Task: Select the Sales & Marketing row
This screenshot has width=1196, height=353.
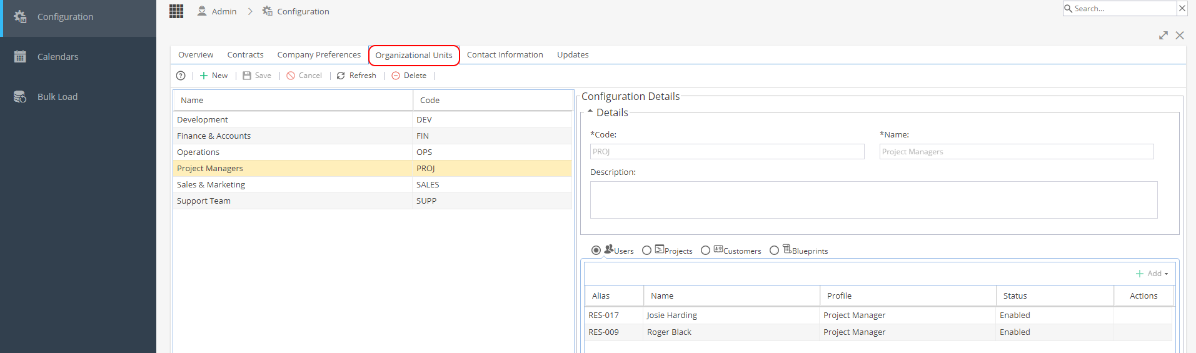Action: click(373, 185)
